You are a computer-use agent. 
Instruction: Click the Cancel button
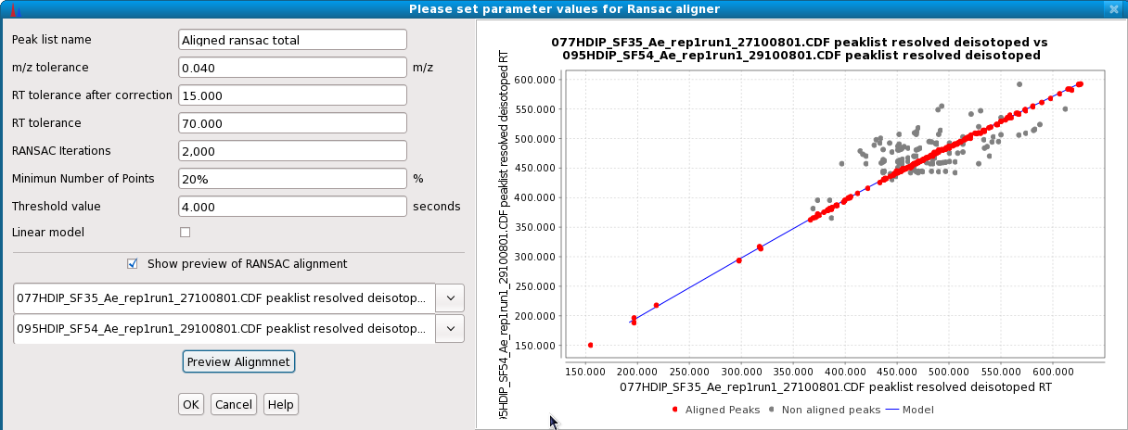[x=234, y=404]
